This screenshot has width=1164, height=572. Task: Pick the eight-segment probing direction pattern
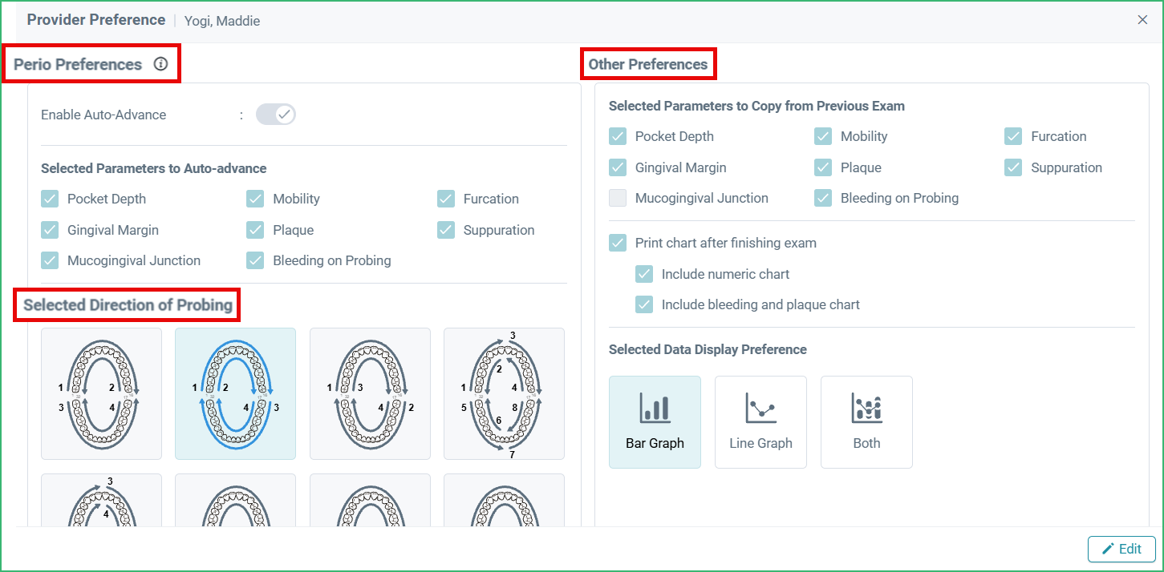[504, 393]
